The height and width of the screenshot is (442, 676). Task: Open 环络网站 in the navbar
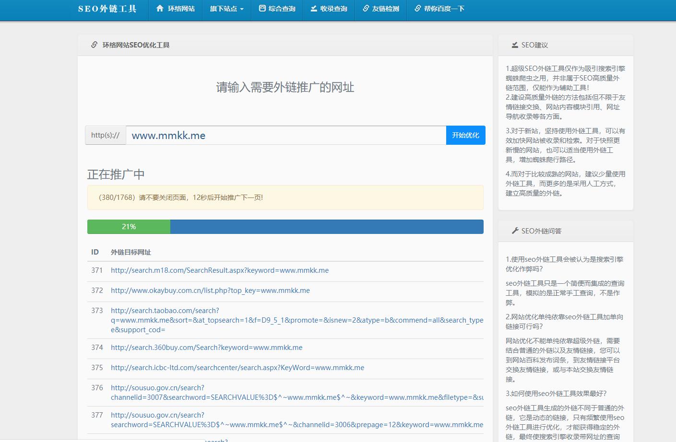[176, 9]
